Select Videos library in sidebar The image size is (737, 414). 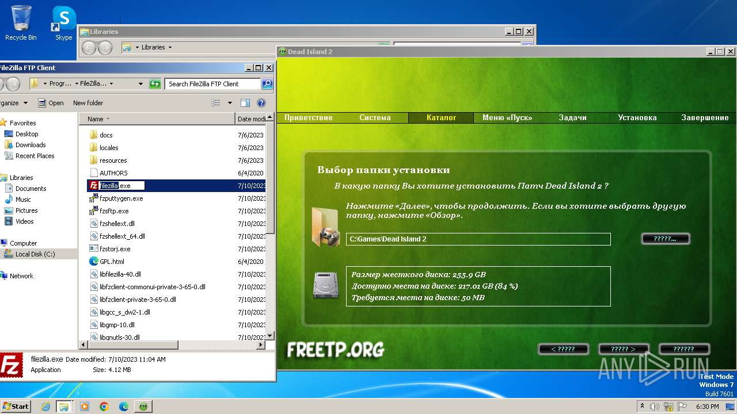[x=24, y=221]
